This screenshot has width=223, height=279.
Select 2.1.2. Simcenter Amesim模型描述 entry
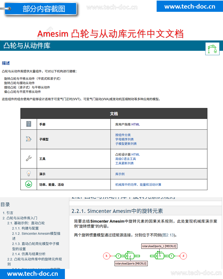(36, 236)
